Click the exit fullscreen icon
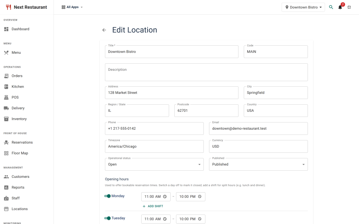Image resolution: width=359 pixels, height=224 pixels. pyautogui.click(x=349, y=7)
